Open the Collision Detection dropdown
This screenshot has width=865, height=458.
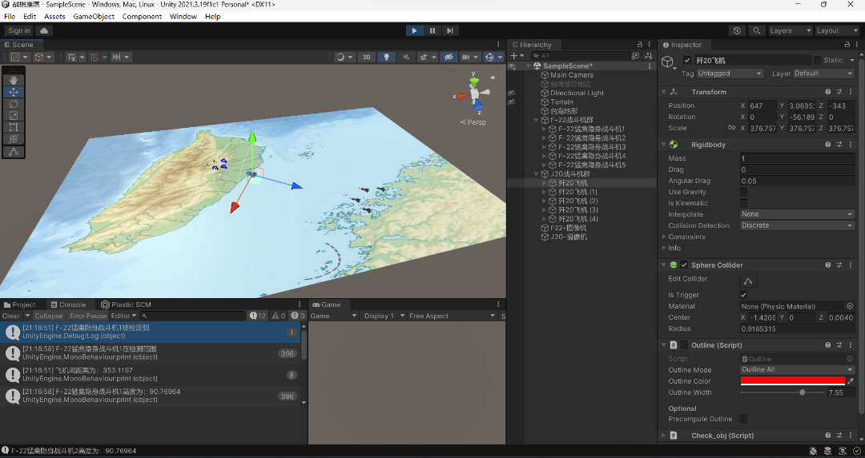tap(797, 225)
